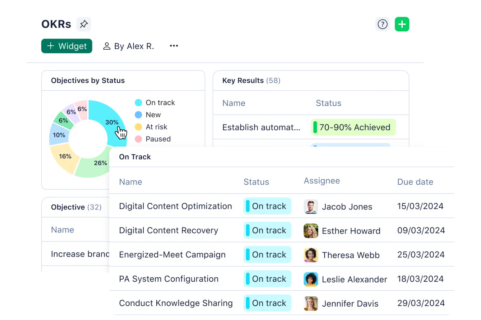Select the Status column header
The width and height of the screenshot is (481, 320).
click(256, 182)
